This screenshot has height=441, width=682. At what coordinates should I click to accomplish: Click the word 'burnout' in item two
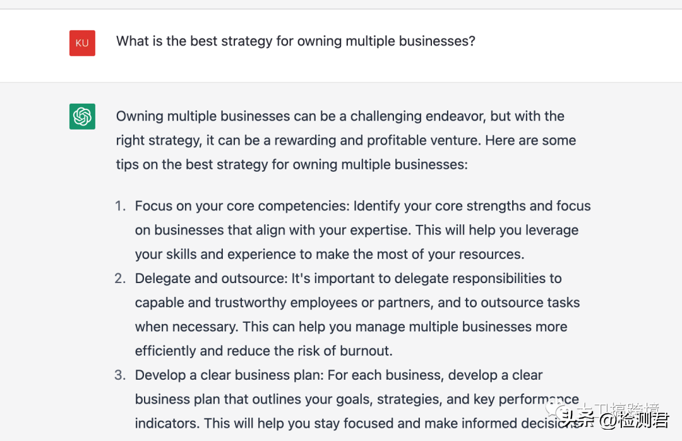pyautogui.click(x=364, y=351)
